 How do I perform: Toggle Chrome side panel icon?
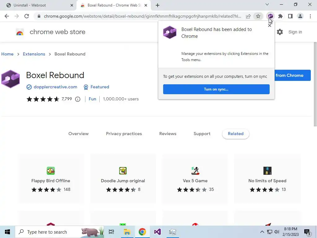290,16
